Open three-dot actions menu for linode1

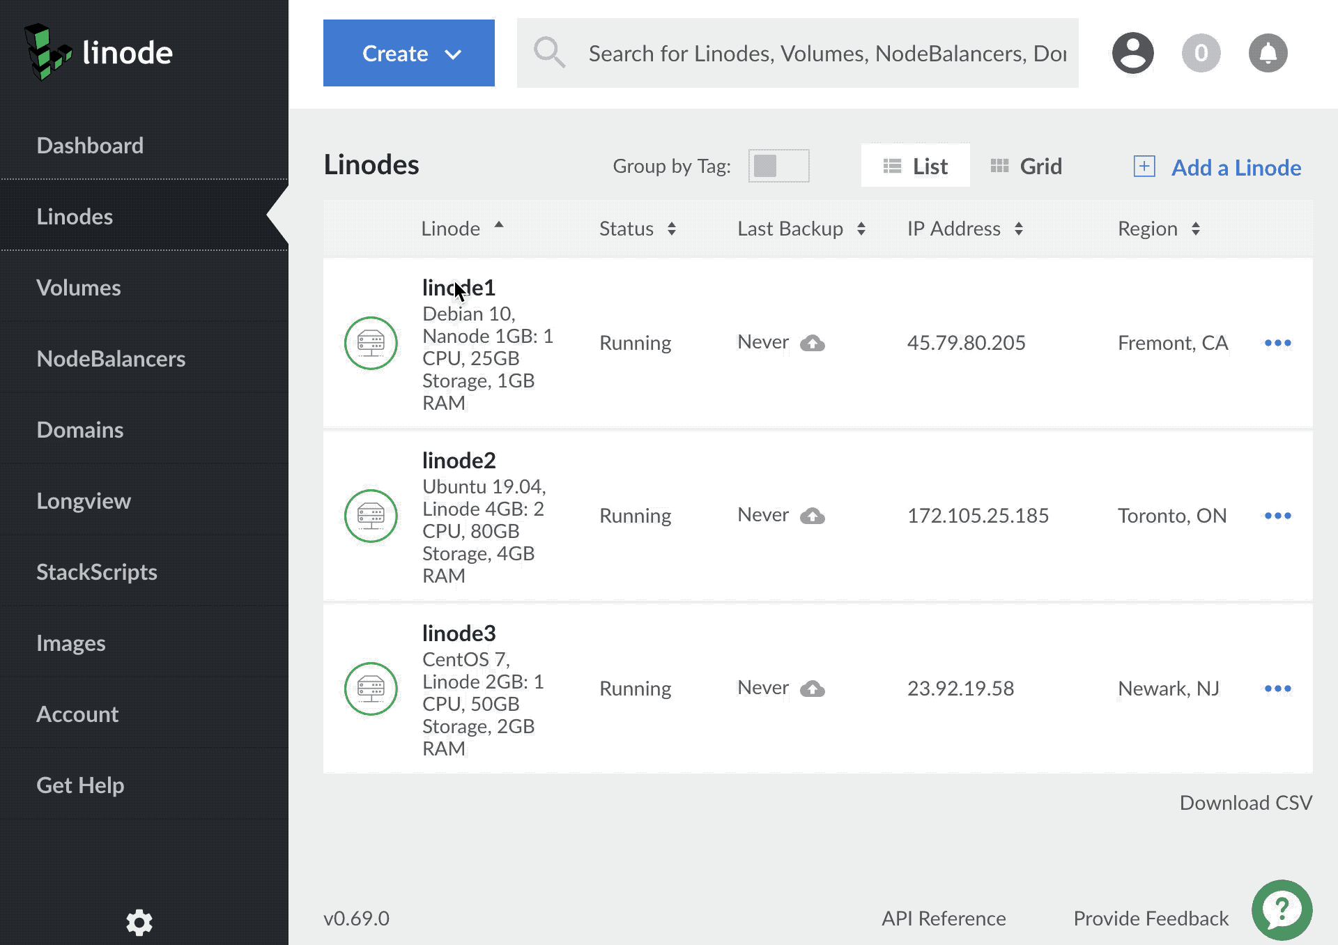coord(1277,343)
